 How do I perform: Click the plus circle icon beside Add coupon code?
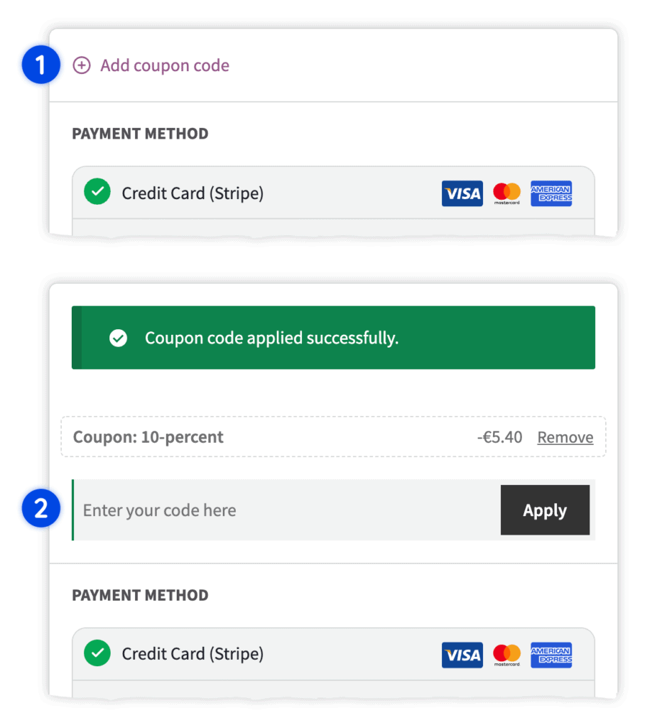[x=82, y=65]
